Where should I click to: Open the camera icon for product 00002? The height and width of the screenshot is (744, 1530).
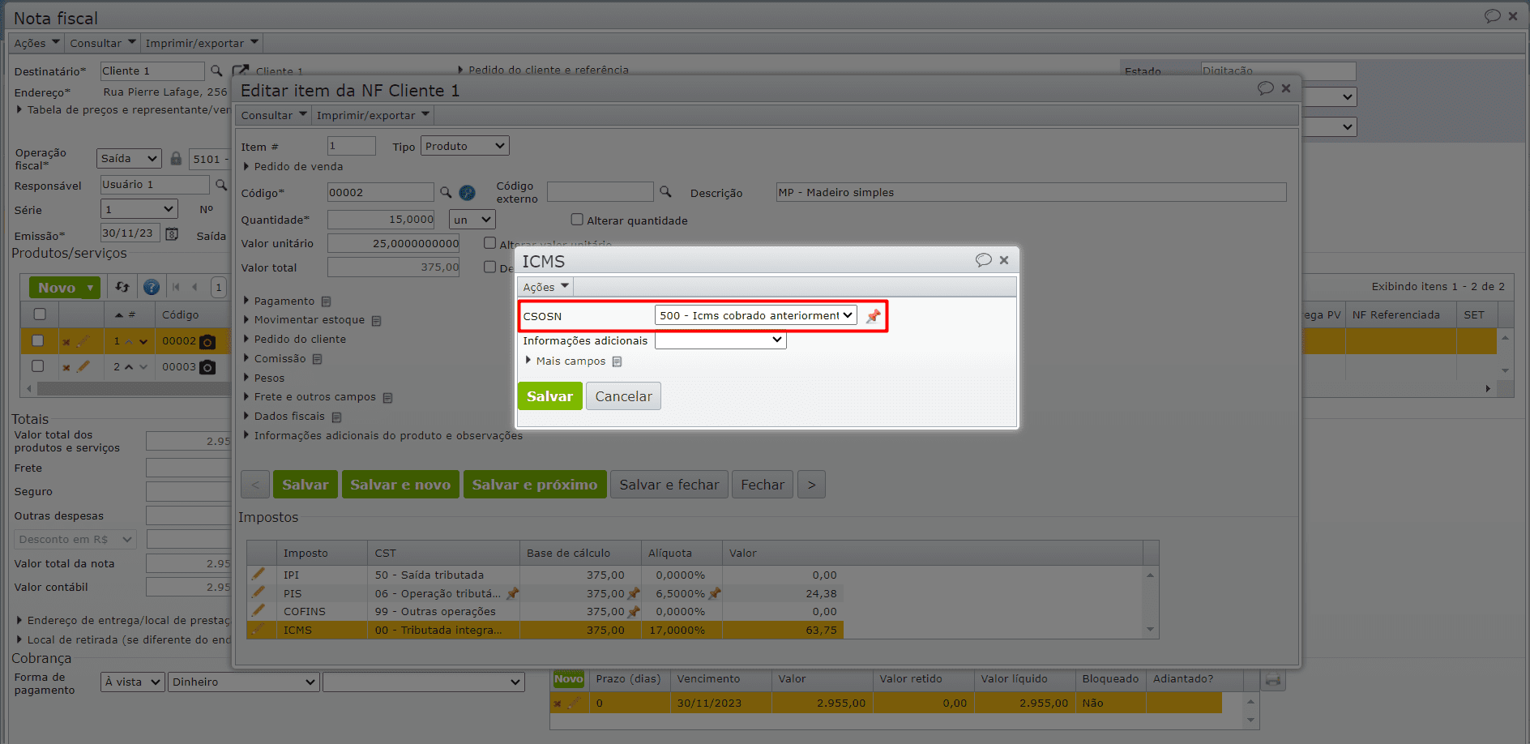(x=207, y=342)
